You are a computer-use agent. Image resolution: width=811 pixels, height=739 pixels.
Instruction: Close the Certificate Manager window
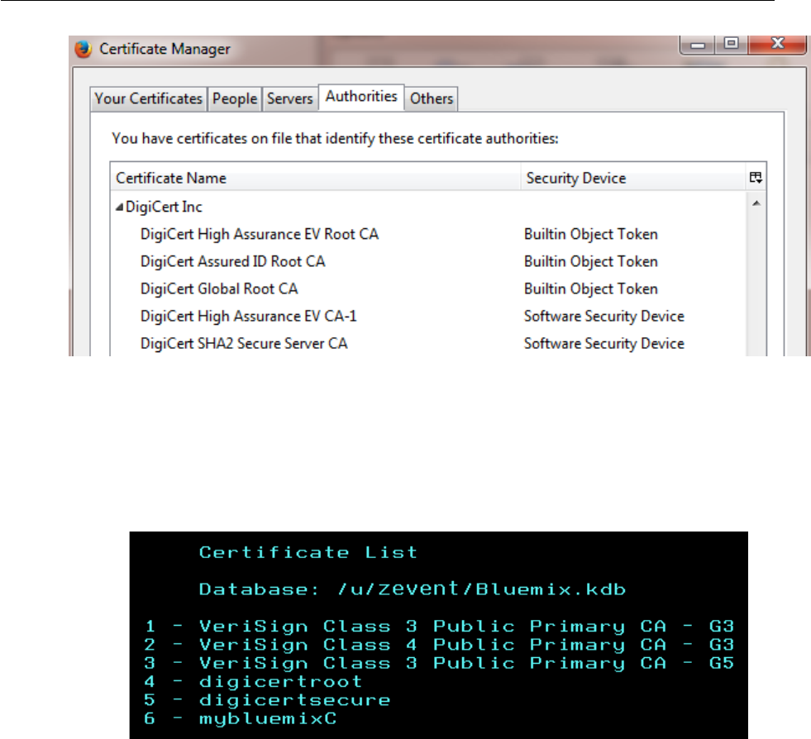point(777,45)
